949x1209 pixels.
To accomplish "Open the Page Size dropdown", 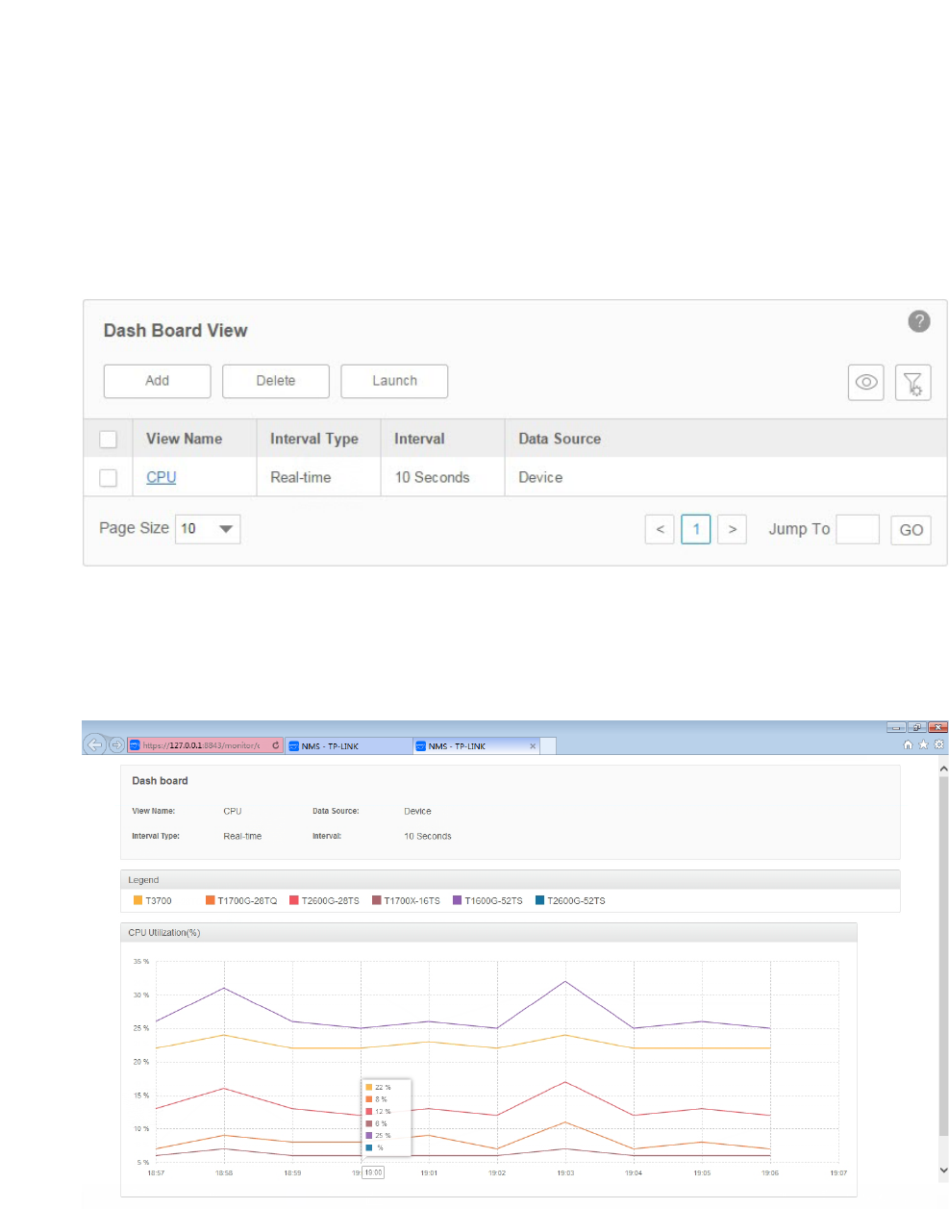I will tap(208, 529).
